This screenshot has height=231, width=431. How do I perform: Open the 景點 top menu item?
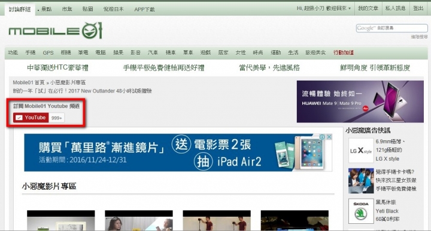tap(46, 10)
